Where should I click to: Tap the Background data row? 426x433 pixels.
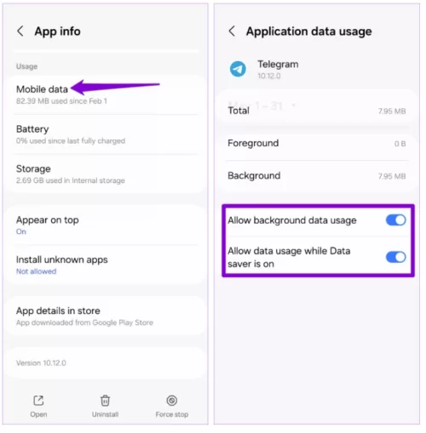click(317, 176)
